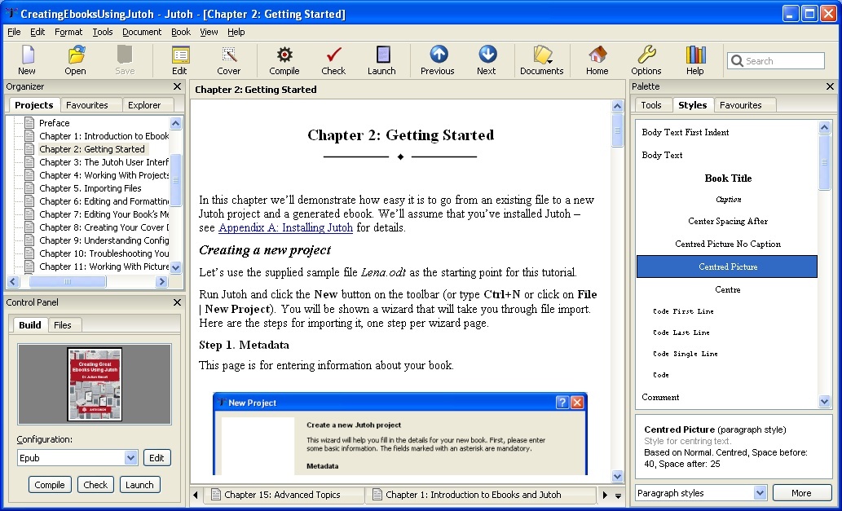Close the Organizer panel
This screenshot has height=511, width=842.
(x=177, y=86)
